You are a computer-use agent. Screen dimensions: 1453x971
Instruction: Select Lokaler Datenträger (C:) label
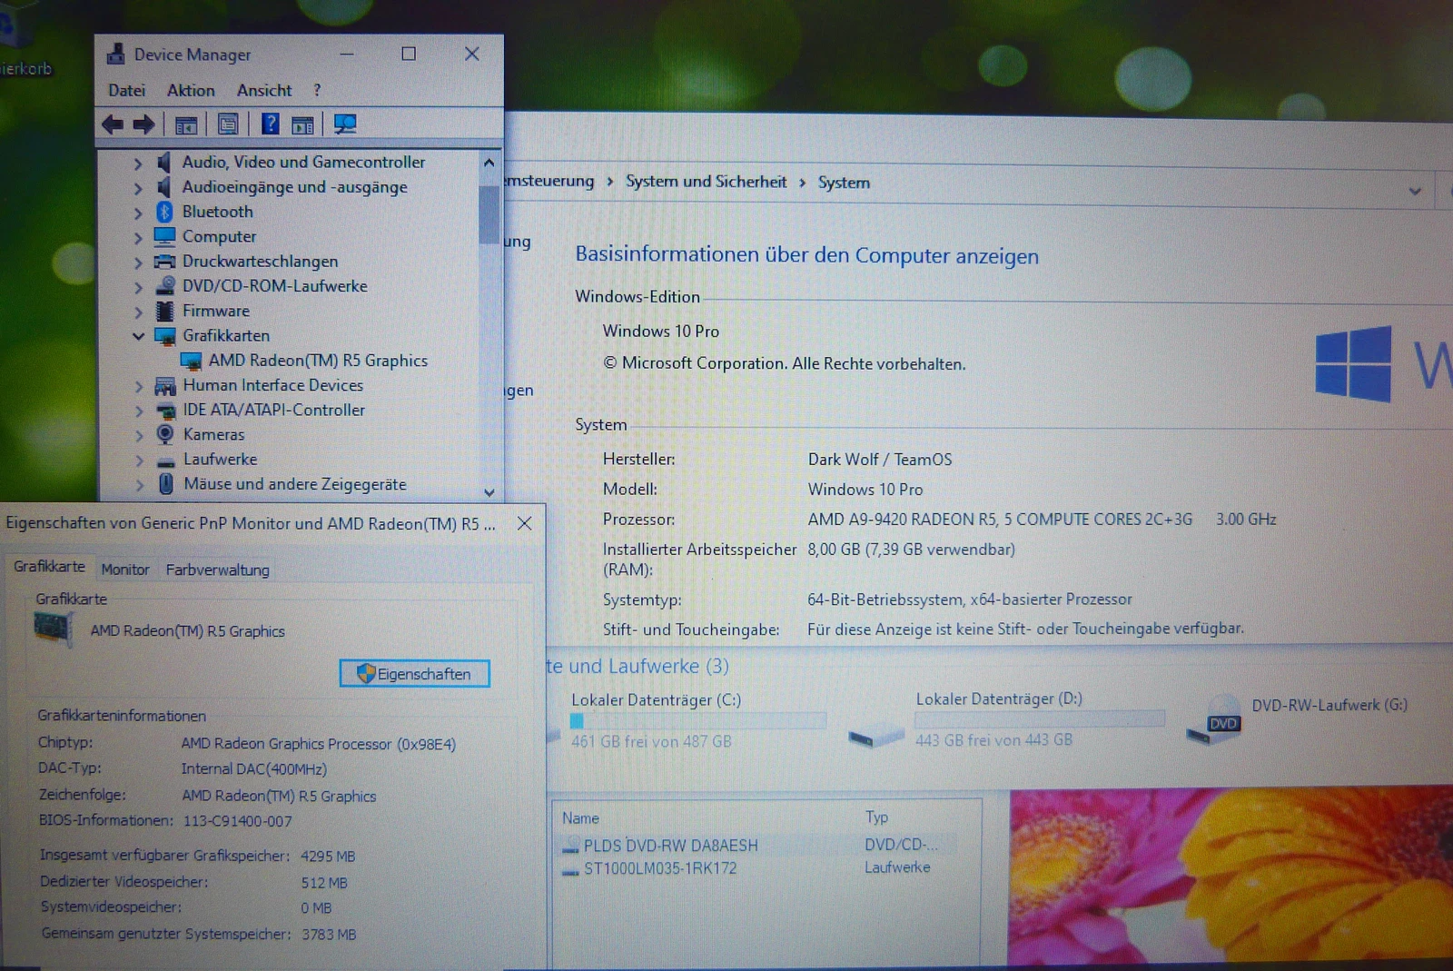656,700
